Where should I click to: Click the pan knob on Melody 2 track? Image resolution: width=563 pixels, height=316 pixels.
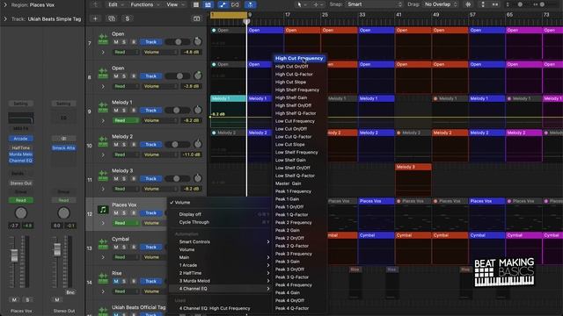[197, 144]
